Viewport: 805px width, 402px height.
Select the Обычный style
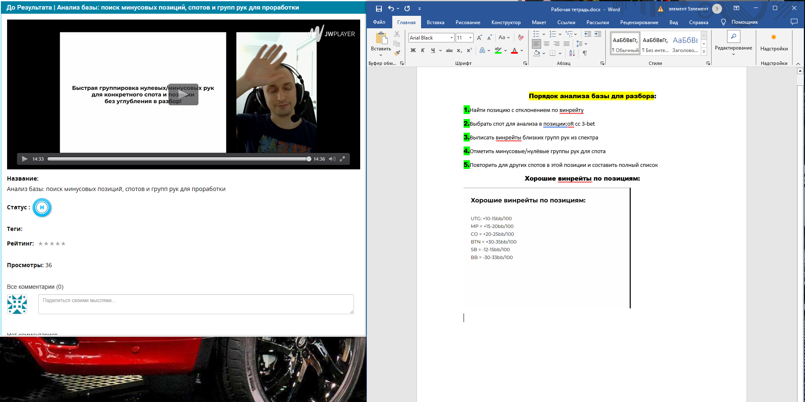click(x=625, y=43)
